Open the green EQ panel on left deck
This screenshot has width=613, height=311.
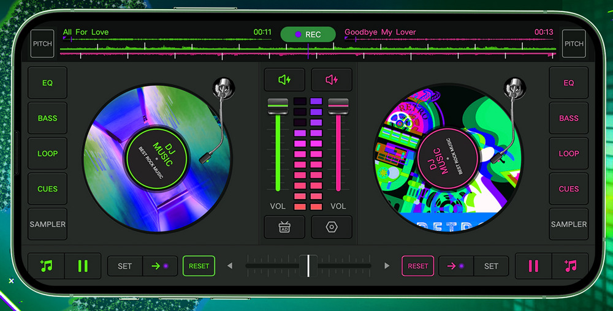click(x=47, y=83)
